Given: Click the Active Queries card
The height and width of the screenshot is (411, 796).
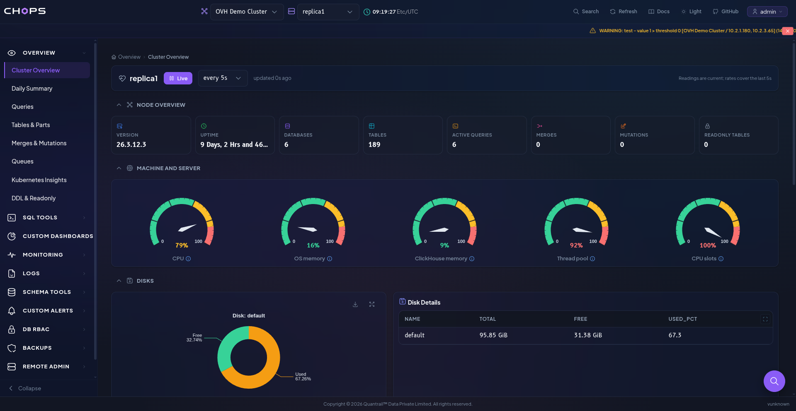Looking at the screenshot, I should click(x=487, y=135).
